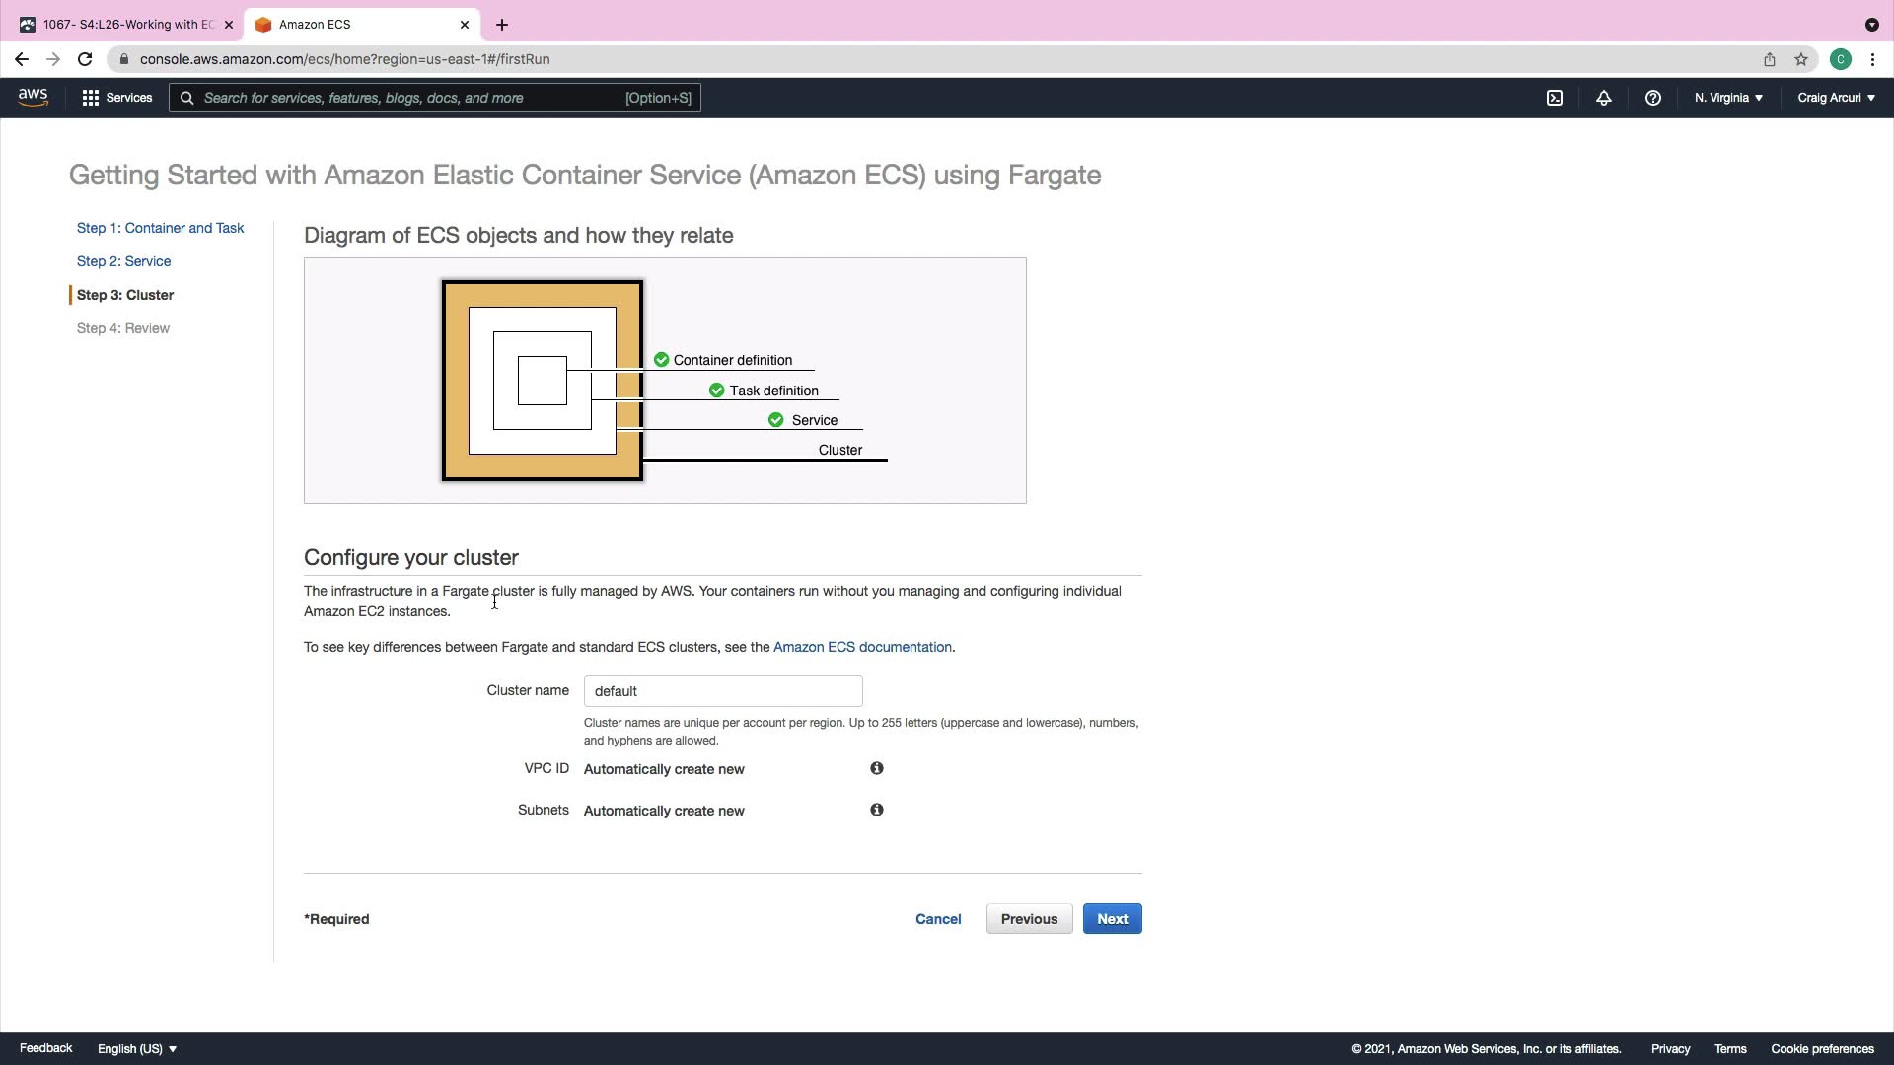The height and width of the screenshot is (1065, 1894).
Task: Open Craig Arcuri account dropdown
Action: coord(1836,98)
